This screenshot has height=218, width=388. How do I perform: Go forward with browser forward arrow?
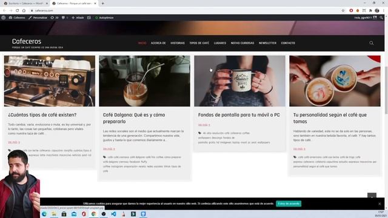[x=11, y=10]
